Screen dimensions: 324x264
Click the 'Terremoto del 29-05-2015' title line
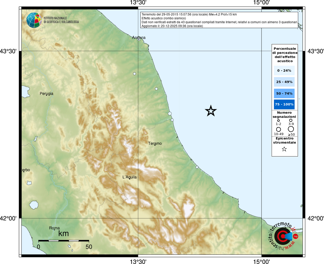189,14
